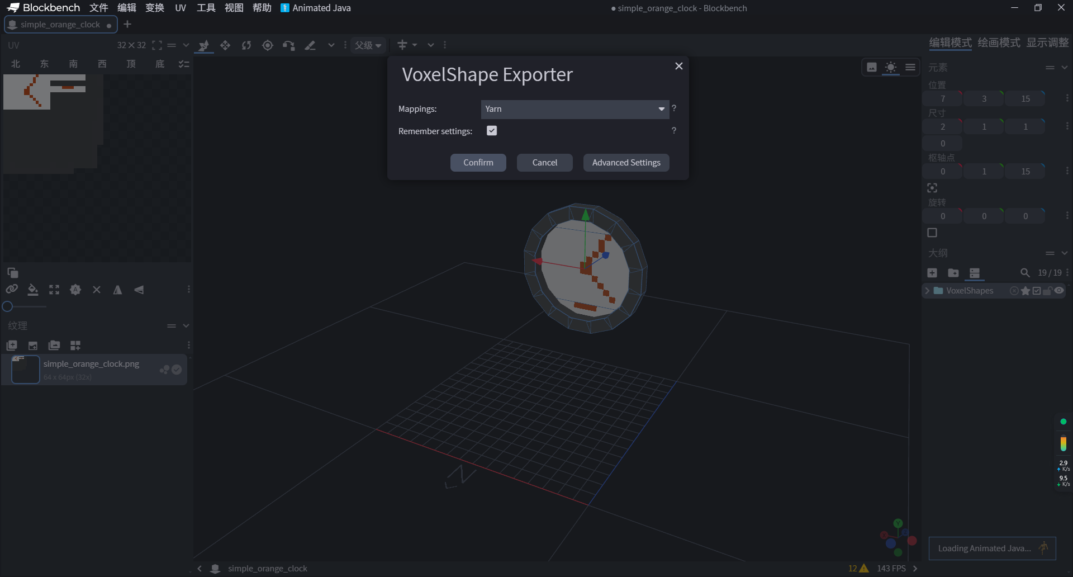Open the 变换 menu
Screen dimensions: 1073x577
[x=155, y=8]
